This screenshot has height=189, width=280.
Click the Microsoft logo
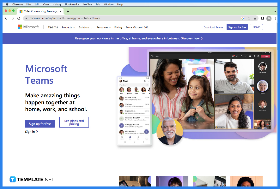[x=28, y=27]
